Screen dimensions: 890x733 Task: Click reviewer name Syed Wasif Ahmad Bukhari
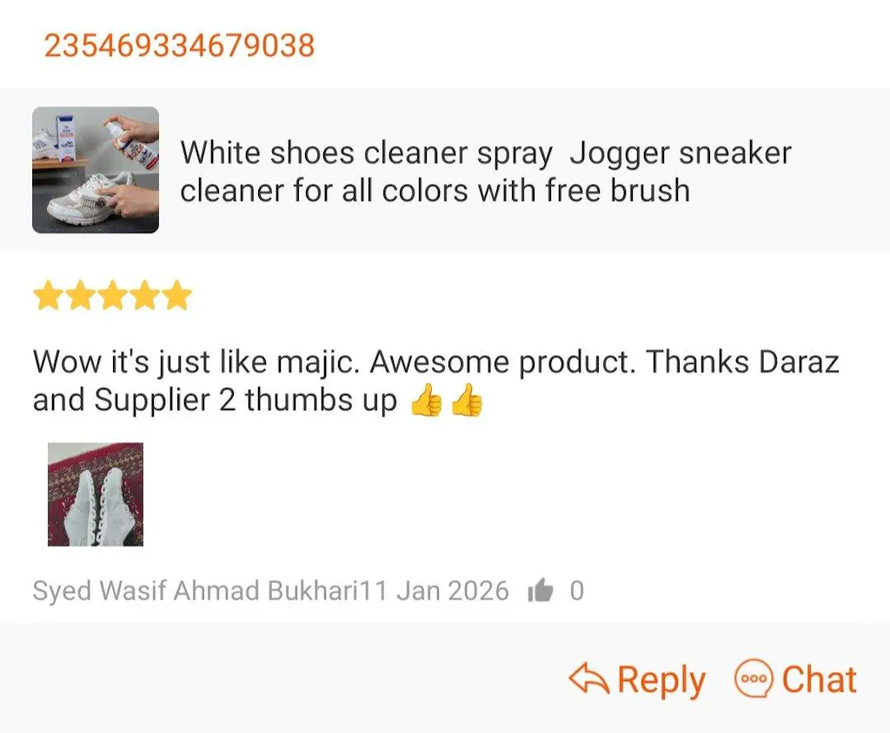[196, 591]
